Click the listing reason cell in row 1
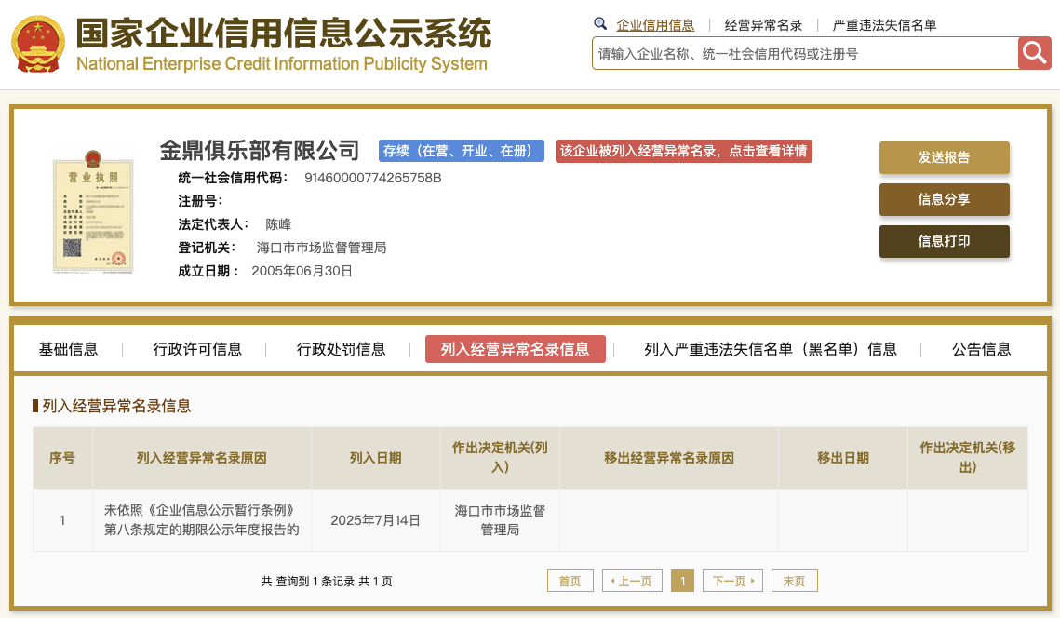 (x=201, y=520)
